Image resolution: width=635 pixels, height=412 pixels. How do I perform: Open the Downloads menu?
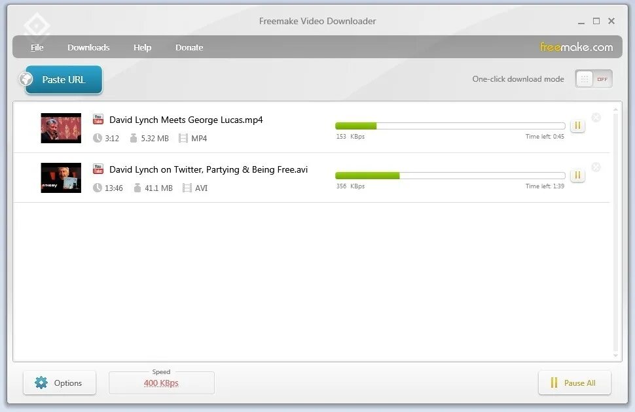[x=88, y=47]
